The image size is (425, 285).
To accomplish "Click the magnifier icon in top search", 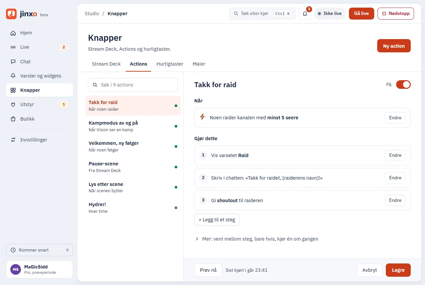I will coord(236,14).
